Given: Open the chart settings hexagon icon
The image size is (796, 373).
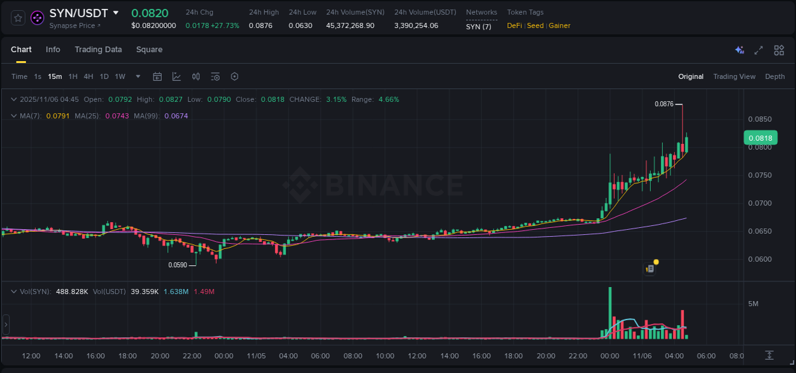Looking at the screenshot, I should [234, 76].
